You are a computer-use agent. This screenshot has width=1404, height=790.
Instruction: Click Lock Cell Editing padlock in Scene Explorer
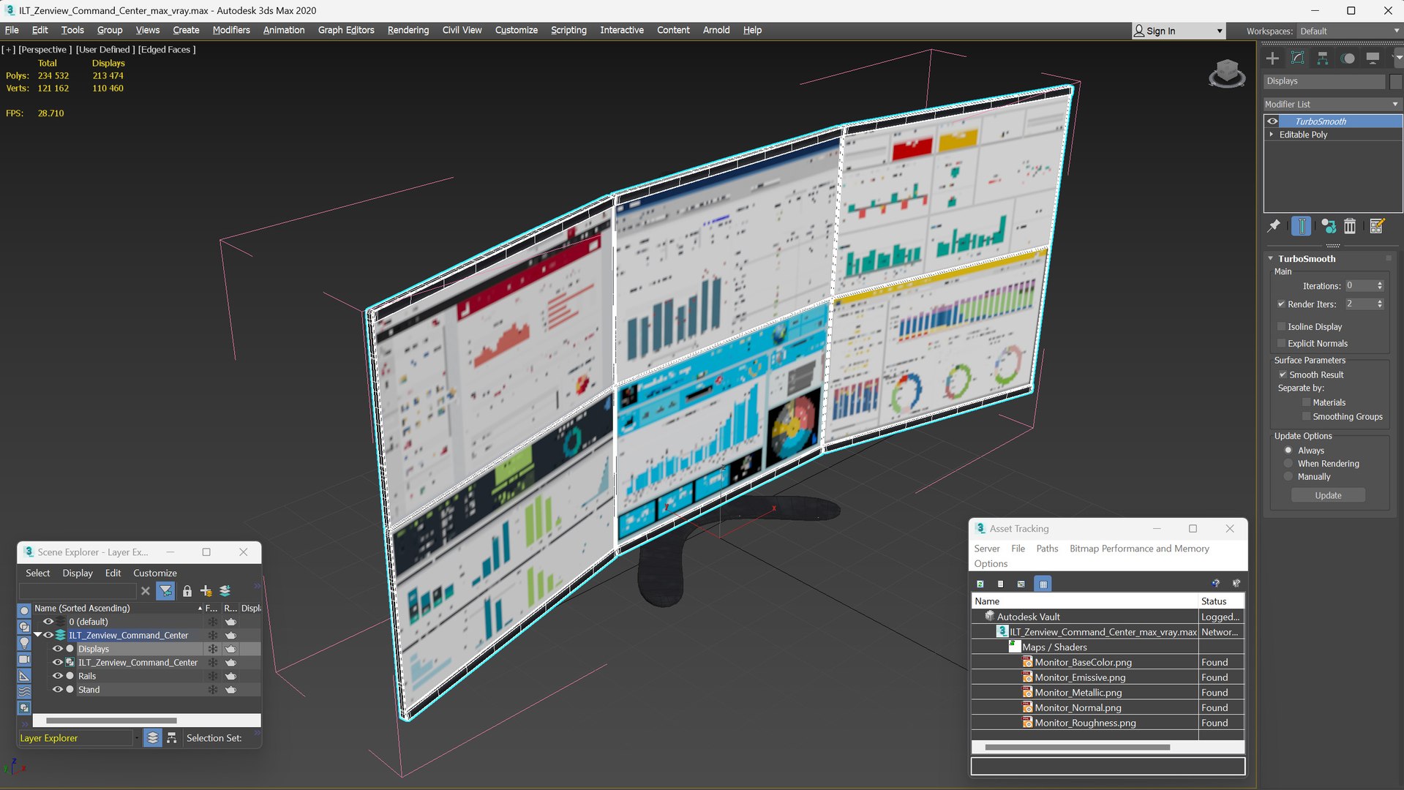coord(187,591)
